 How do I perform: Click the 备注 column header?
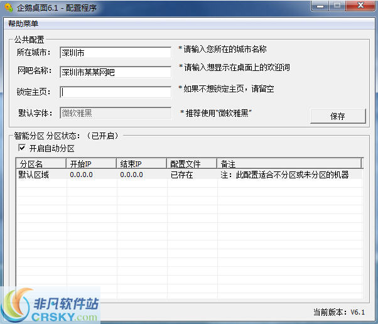tap(289, 164)
